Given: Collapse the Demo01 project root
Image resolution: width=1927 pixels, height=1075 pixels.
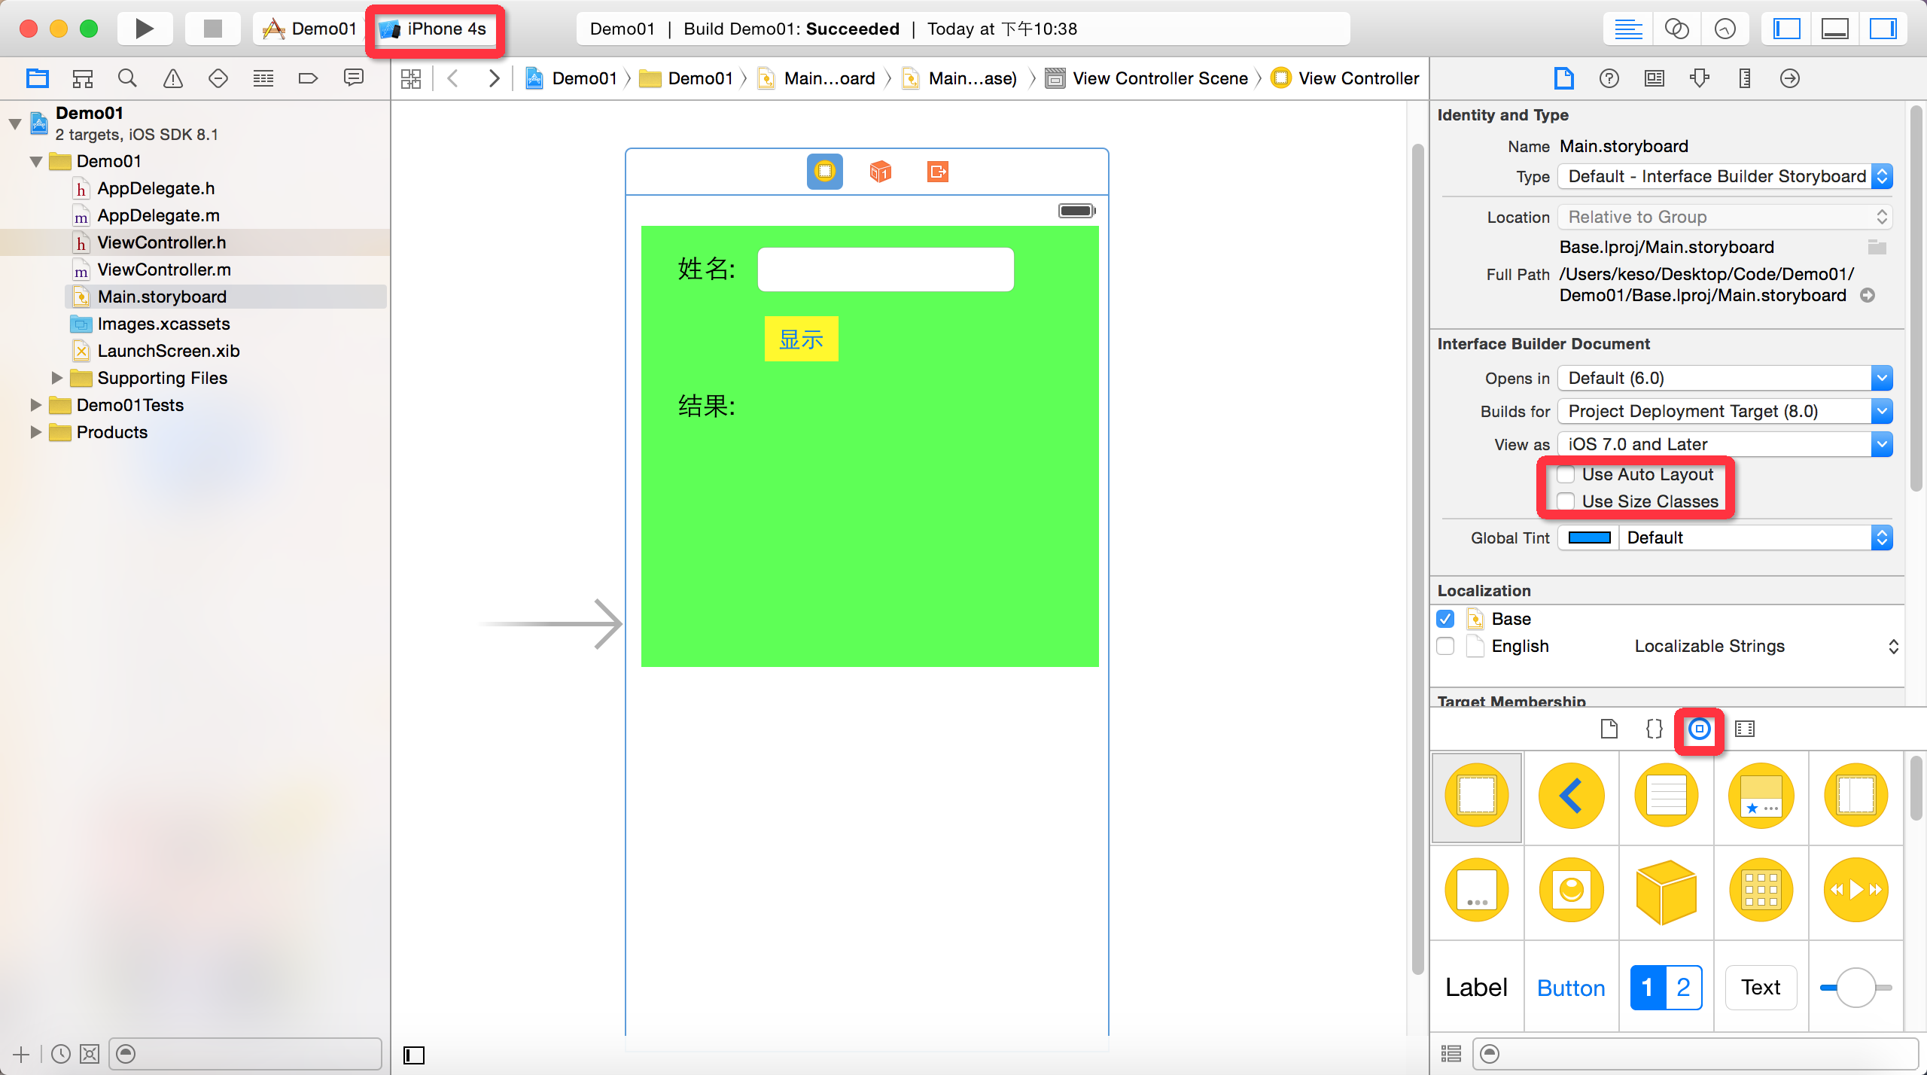Looking at the screenshot, I should pyautogui.click(x=14, y=123).
